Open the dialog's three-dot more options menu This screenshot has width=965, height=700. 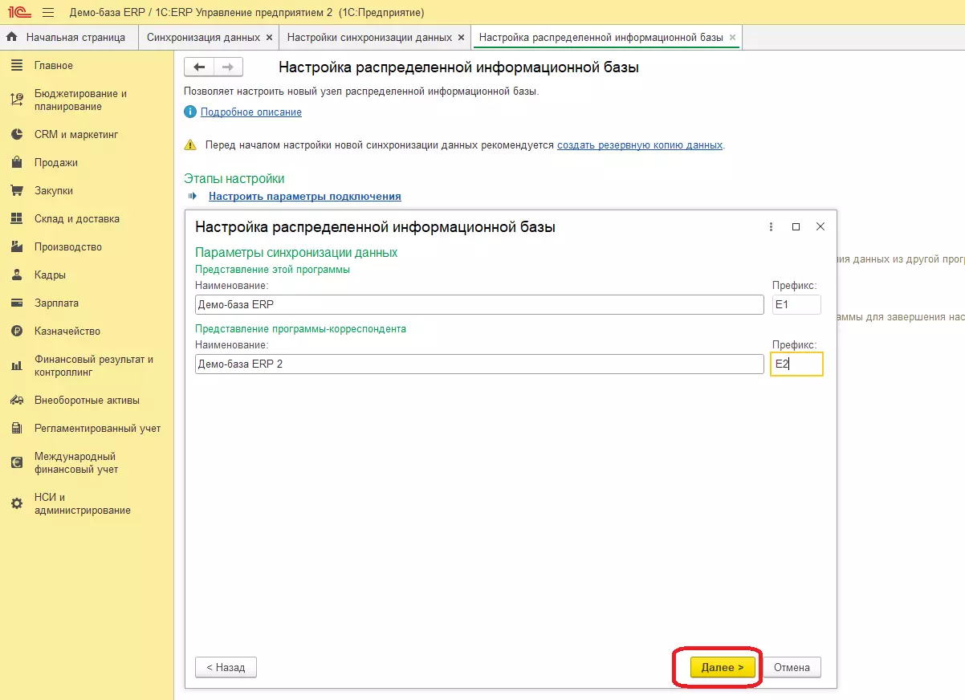point(771,227)
